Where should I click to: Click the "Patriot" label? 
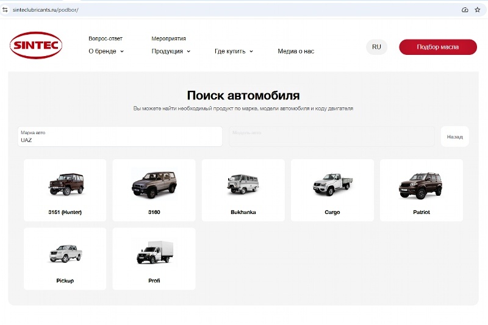(422, 212)
